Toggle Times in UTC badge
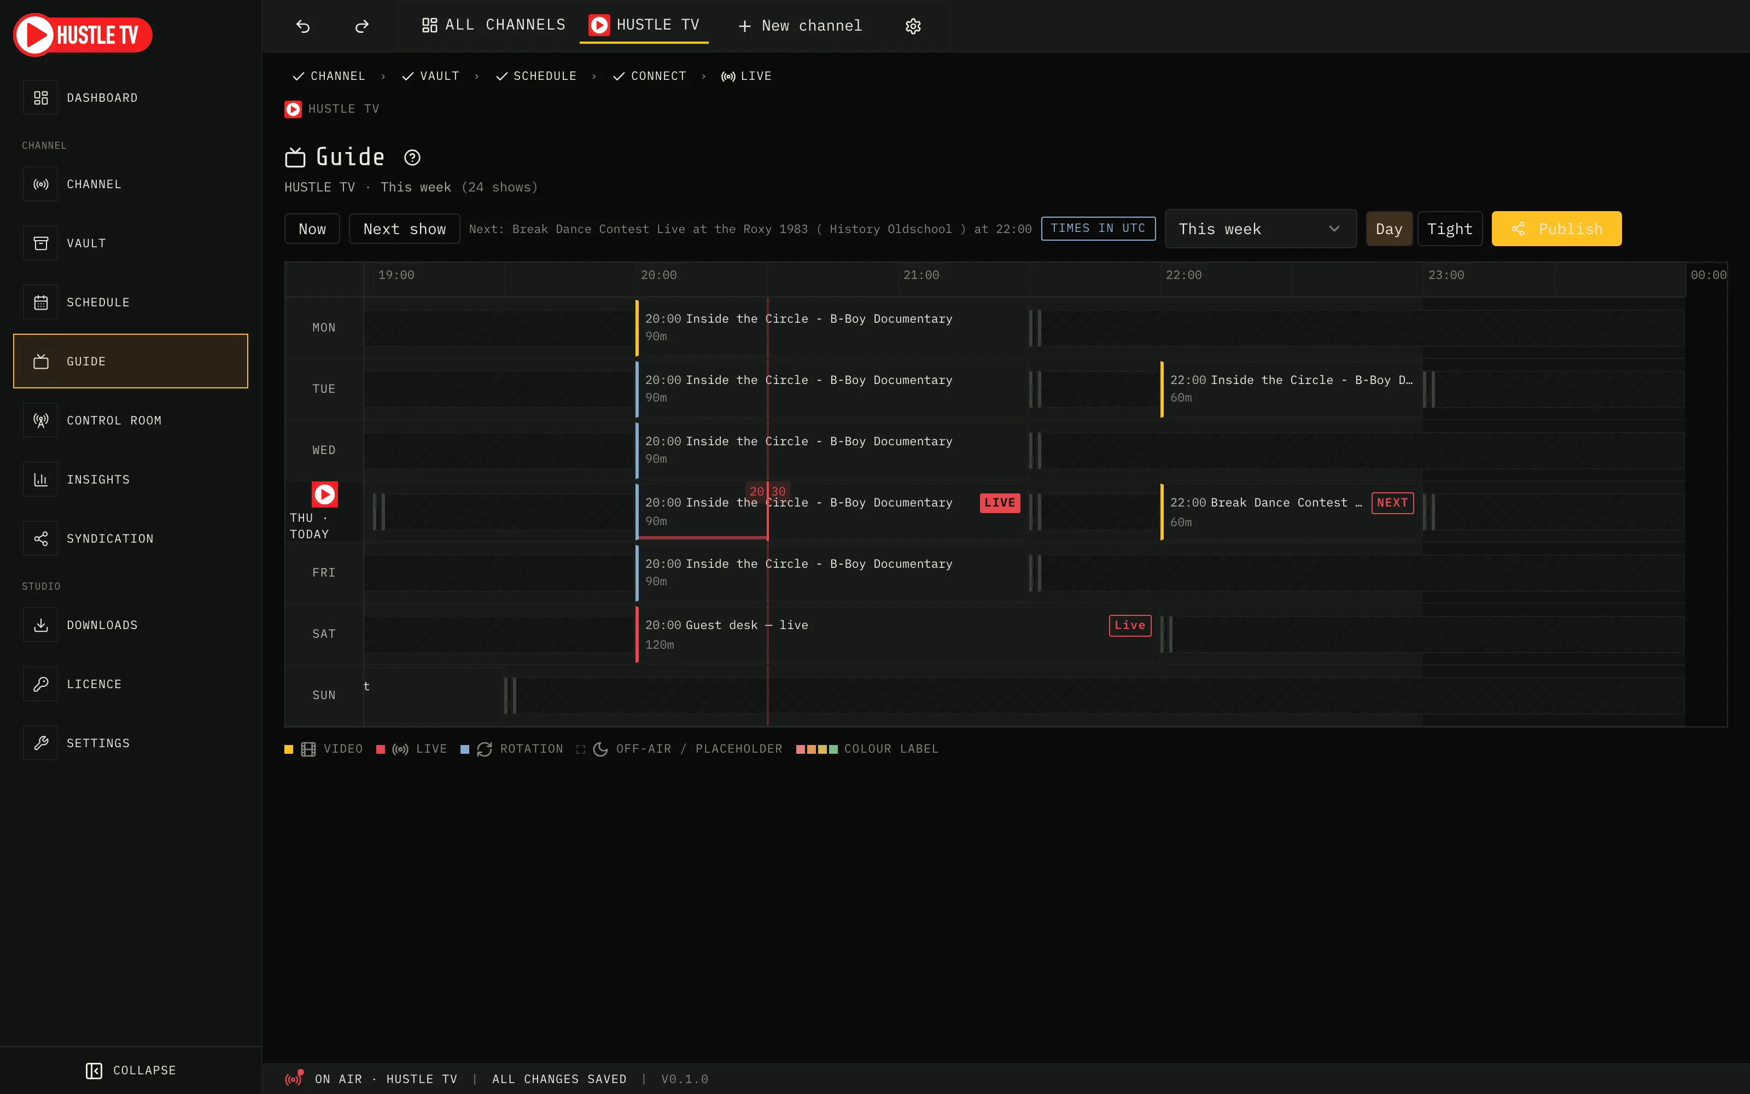Viewport: 1750px width, 1094px height. point(1098,228)
